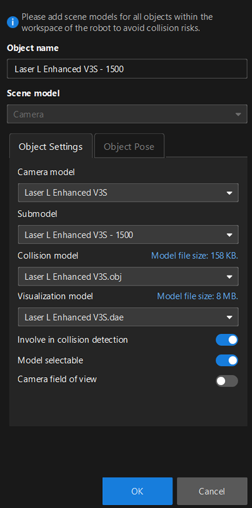Open the Visualization model dropdown

coord(128,317)
